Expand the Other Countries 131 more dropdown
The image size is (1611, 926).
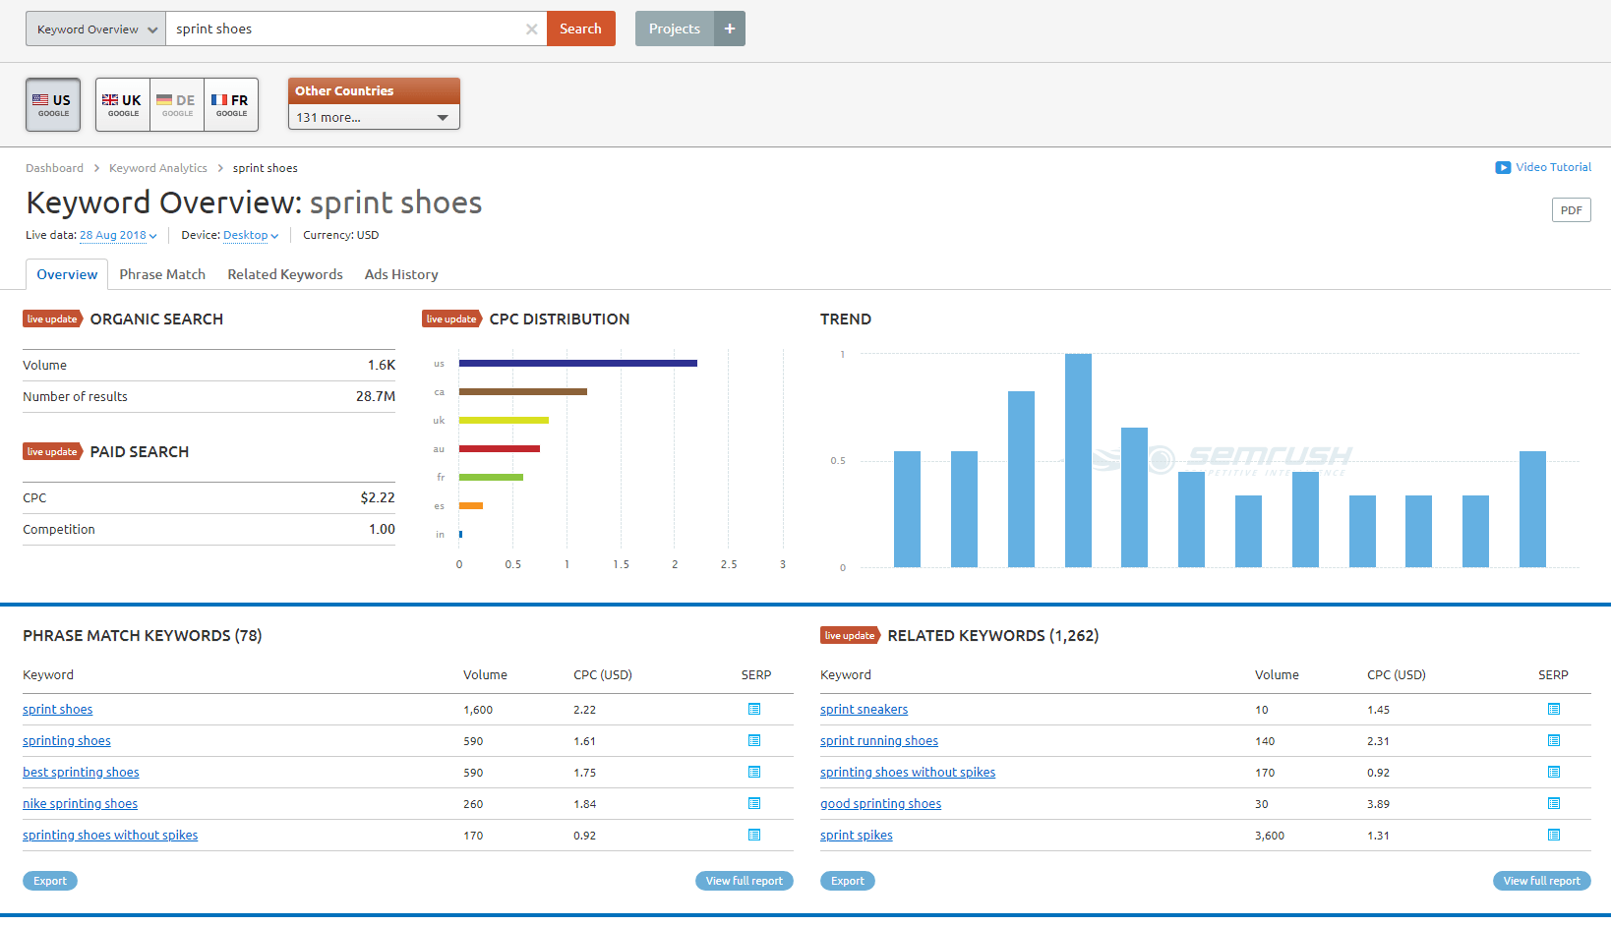coord(374,117)
